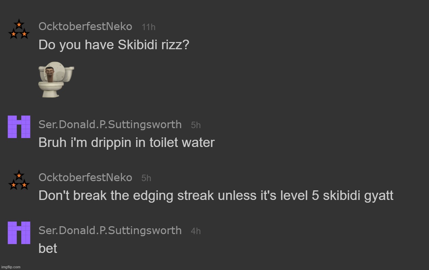
Task: Click the 'Don't break the edging streak' comment text
Action: coord(216,196)
